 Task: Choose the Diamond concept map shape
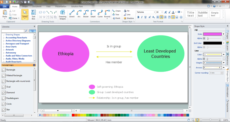click(x=10, y=93)
